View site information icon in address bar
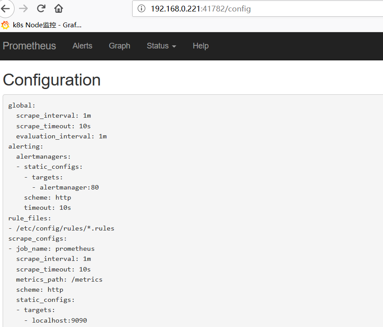The image size is (383, 327). pyautogui.click(x=141, y=8)
